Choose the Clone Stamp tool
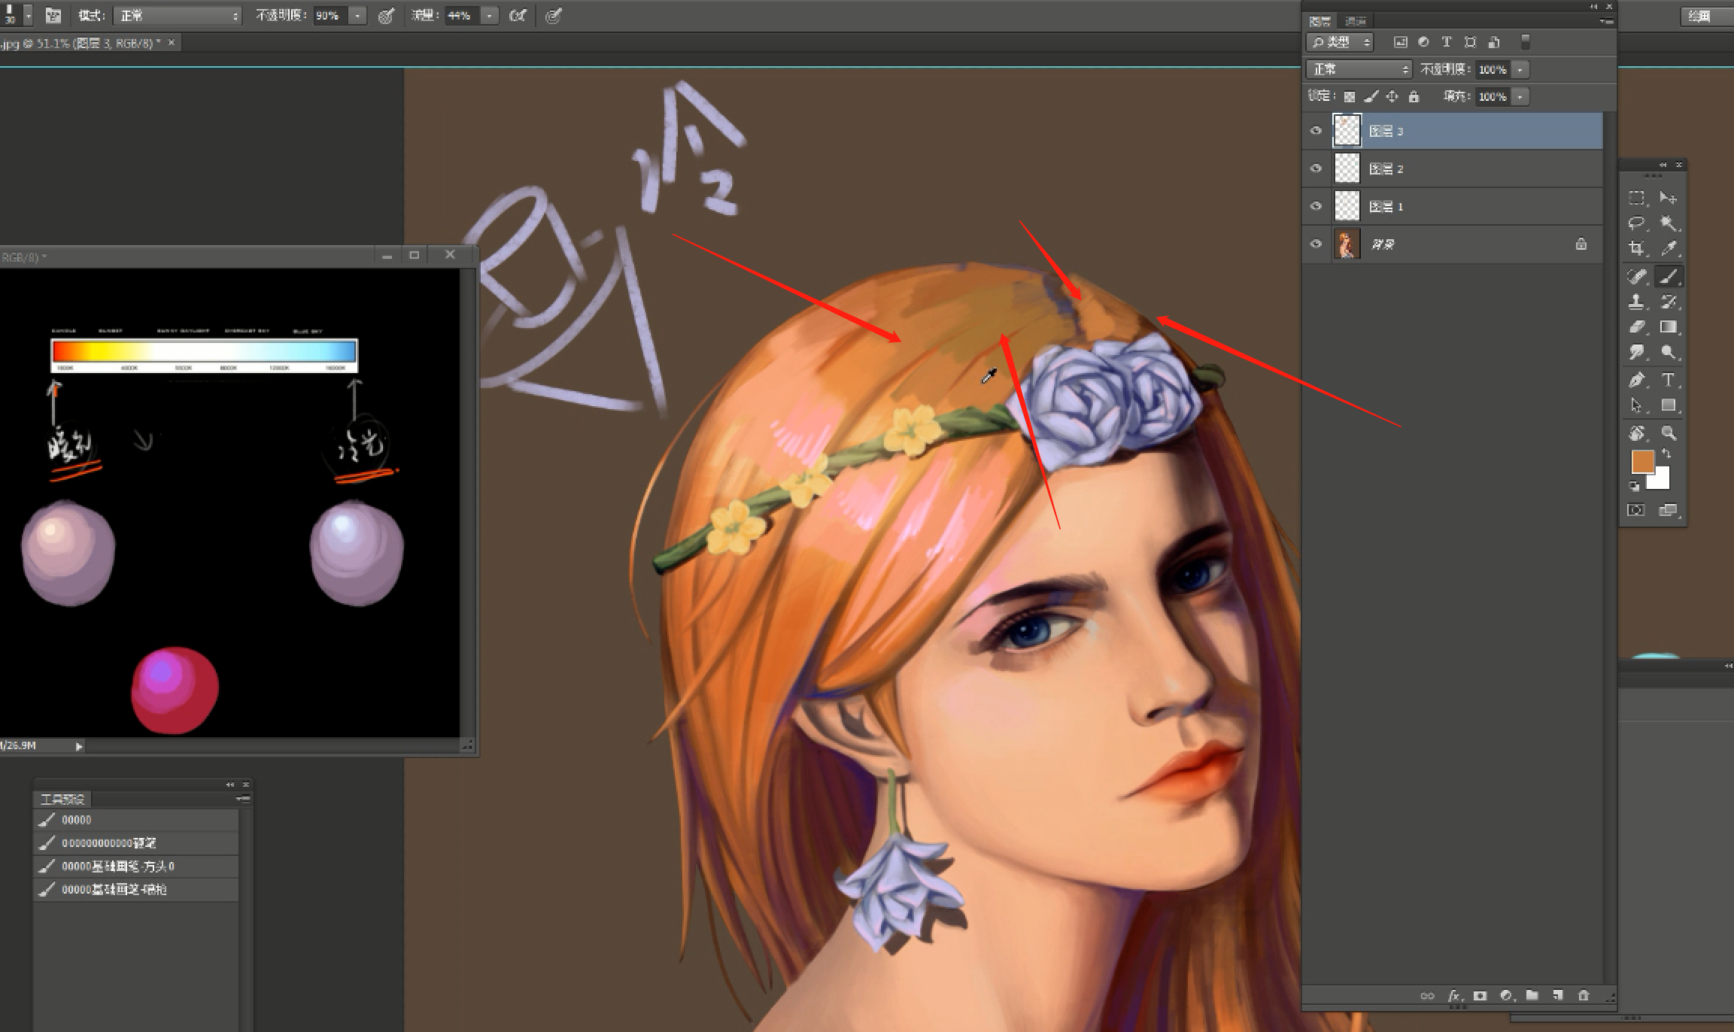This screenshot has width=1734, height=1032. coord(1637,302)
